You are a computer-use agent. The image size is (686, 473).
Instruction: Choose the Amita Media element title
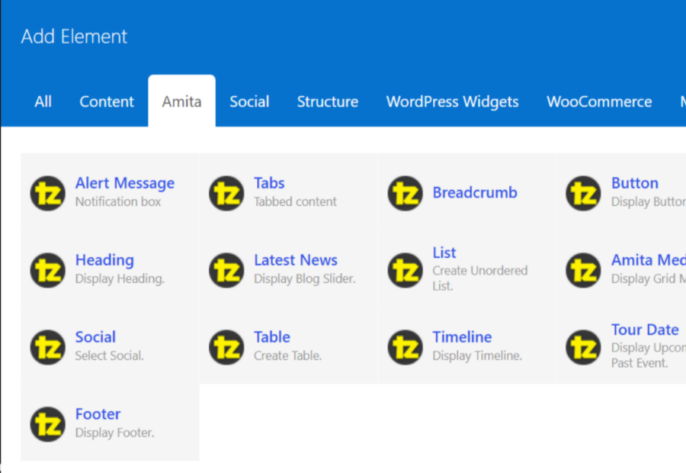point(649,260)
